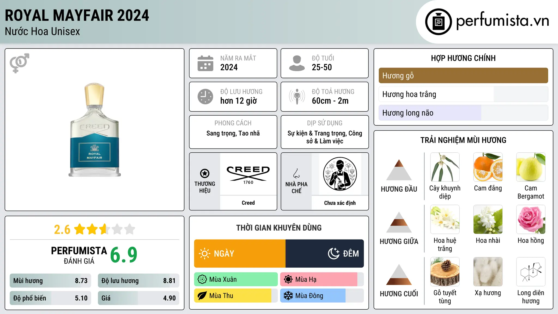Click the style text Sang trọng, Tao nhã
Image resolution: width=558 pixels, height=314 pixels.
(233, 133)
